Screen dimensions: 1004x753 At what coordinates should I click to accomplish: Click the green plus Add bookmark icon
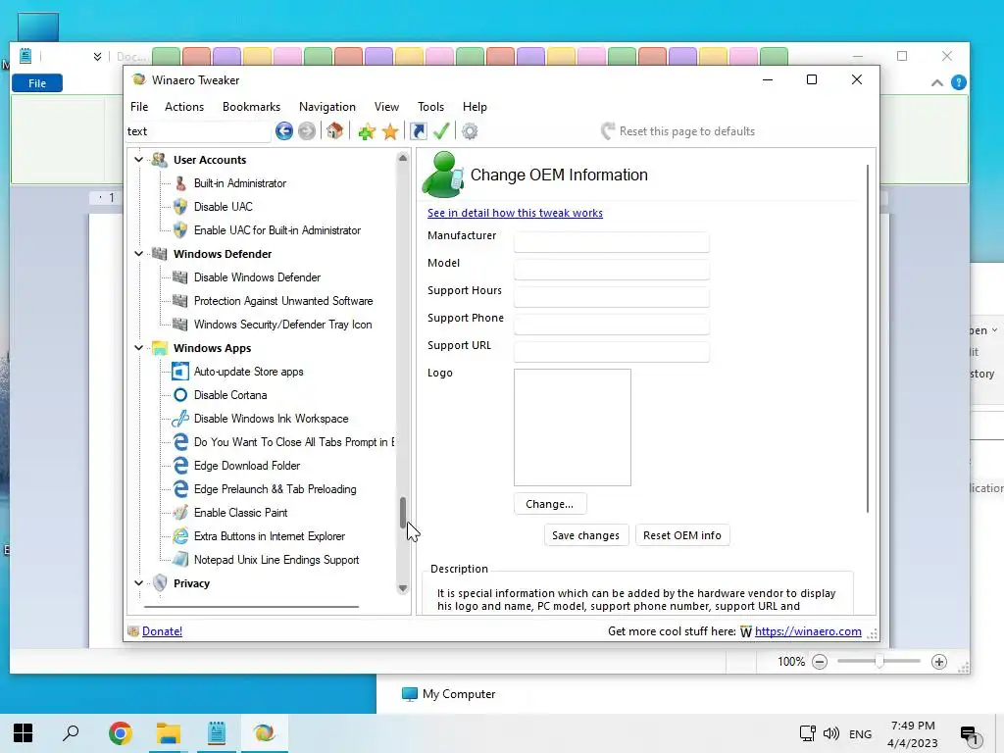coord(367,132)
